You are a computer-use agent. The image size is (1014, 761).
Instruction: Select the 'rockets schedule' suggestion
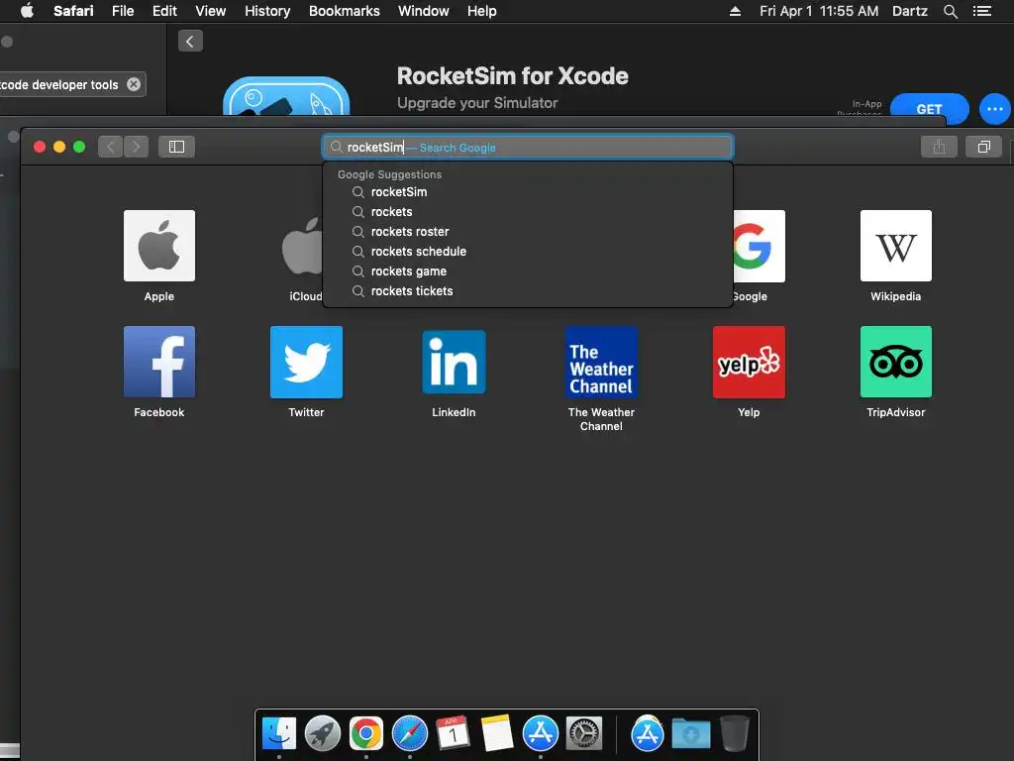(528, 252)
